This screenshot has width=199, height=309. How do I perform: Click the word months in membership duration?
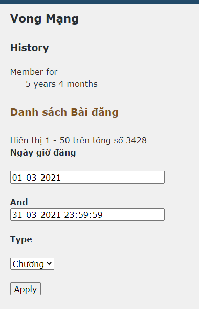(82, 84)
